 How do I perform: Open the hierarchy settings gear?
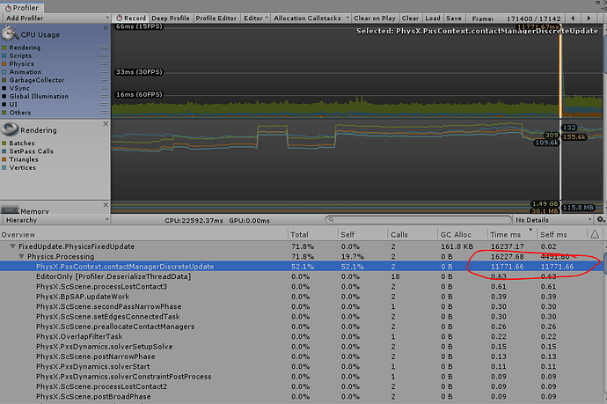click(x=601, y=220)
